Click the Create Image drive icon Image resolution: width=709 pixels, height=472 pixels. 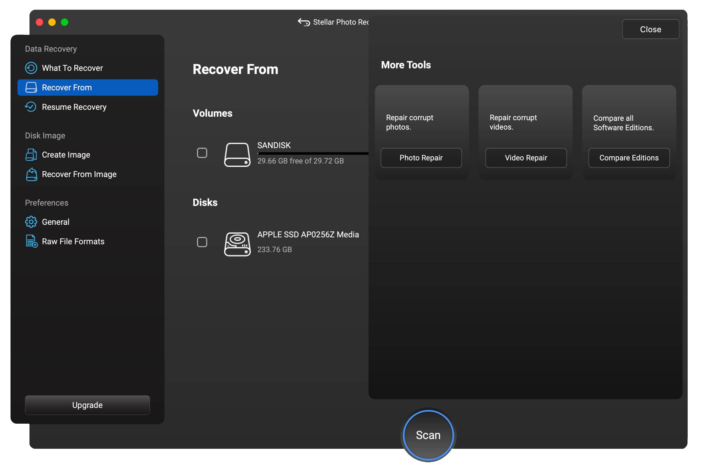tap(31, 155)
